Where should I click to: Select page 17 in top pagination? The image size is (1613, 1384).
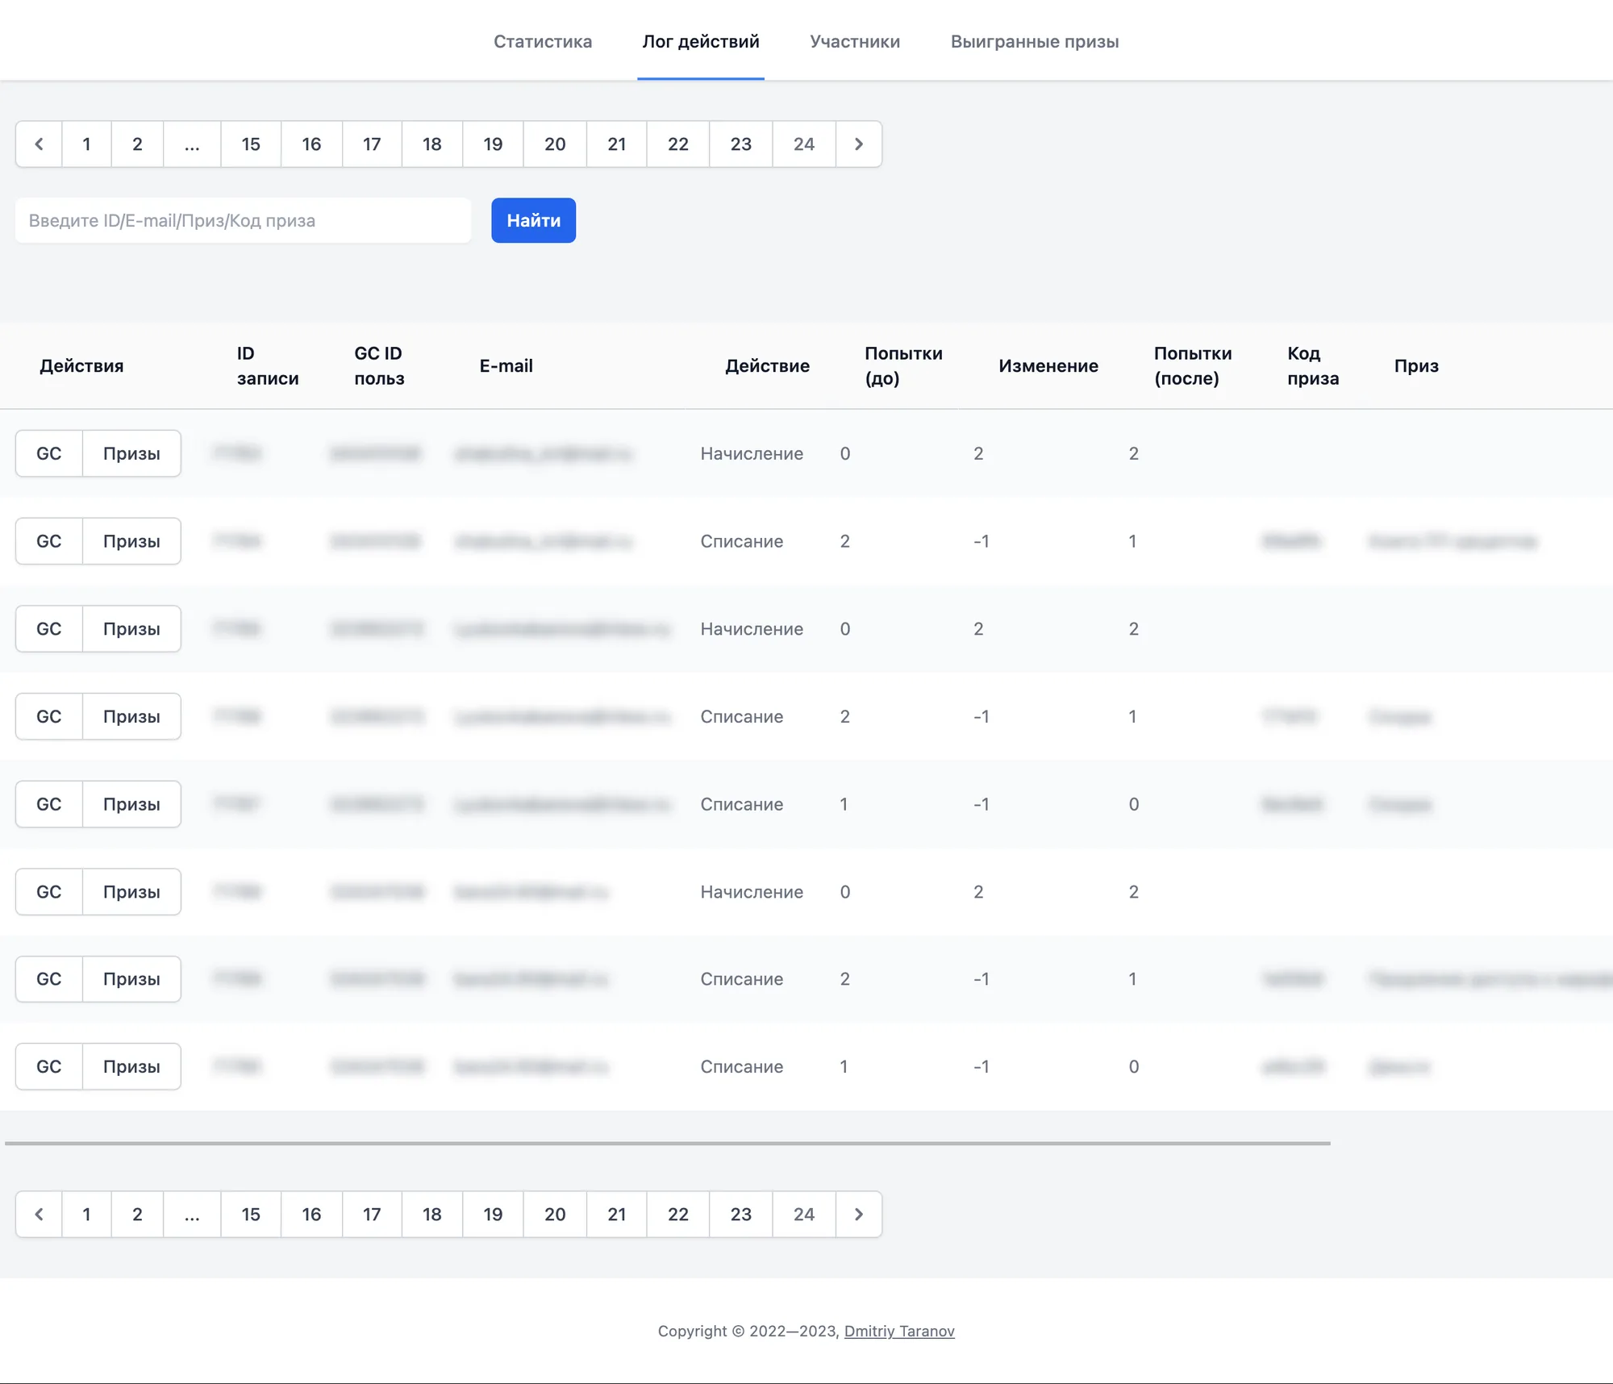(372, 144)
